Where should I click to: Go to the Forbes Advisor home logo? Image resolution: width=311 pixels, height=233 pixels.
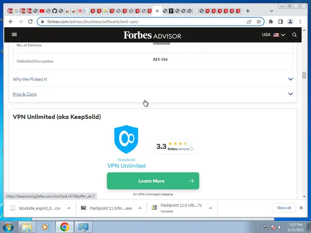[x=152, y=35]
